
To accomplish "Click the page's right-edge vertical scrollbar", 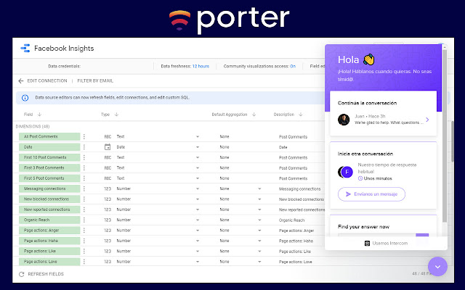I will (452, 141).
